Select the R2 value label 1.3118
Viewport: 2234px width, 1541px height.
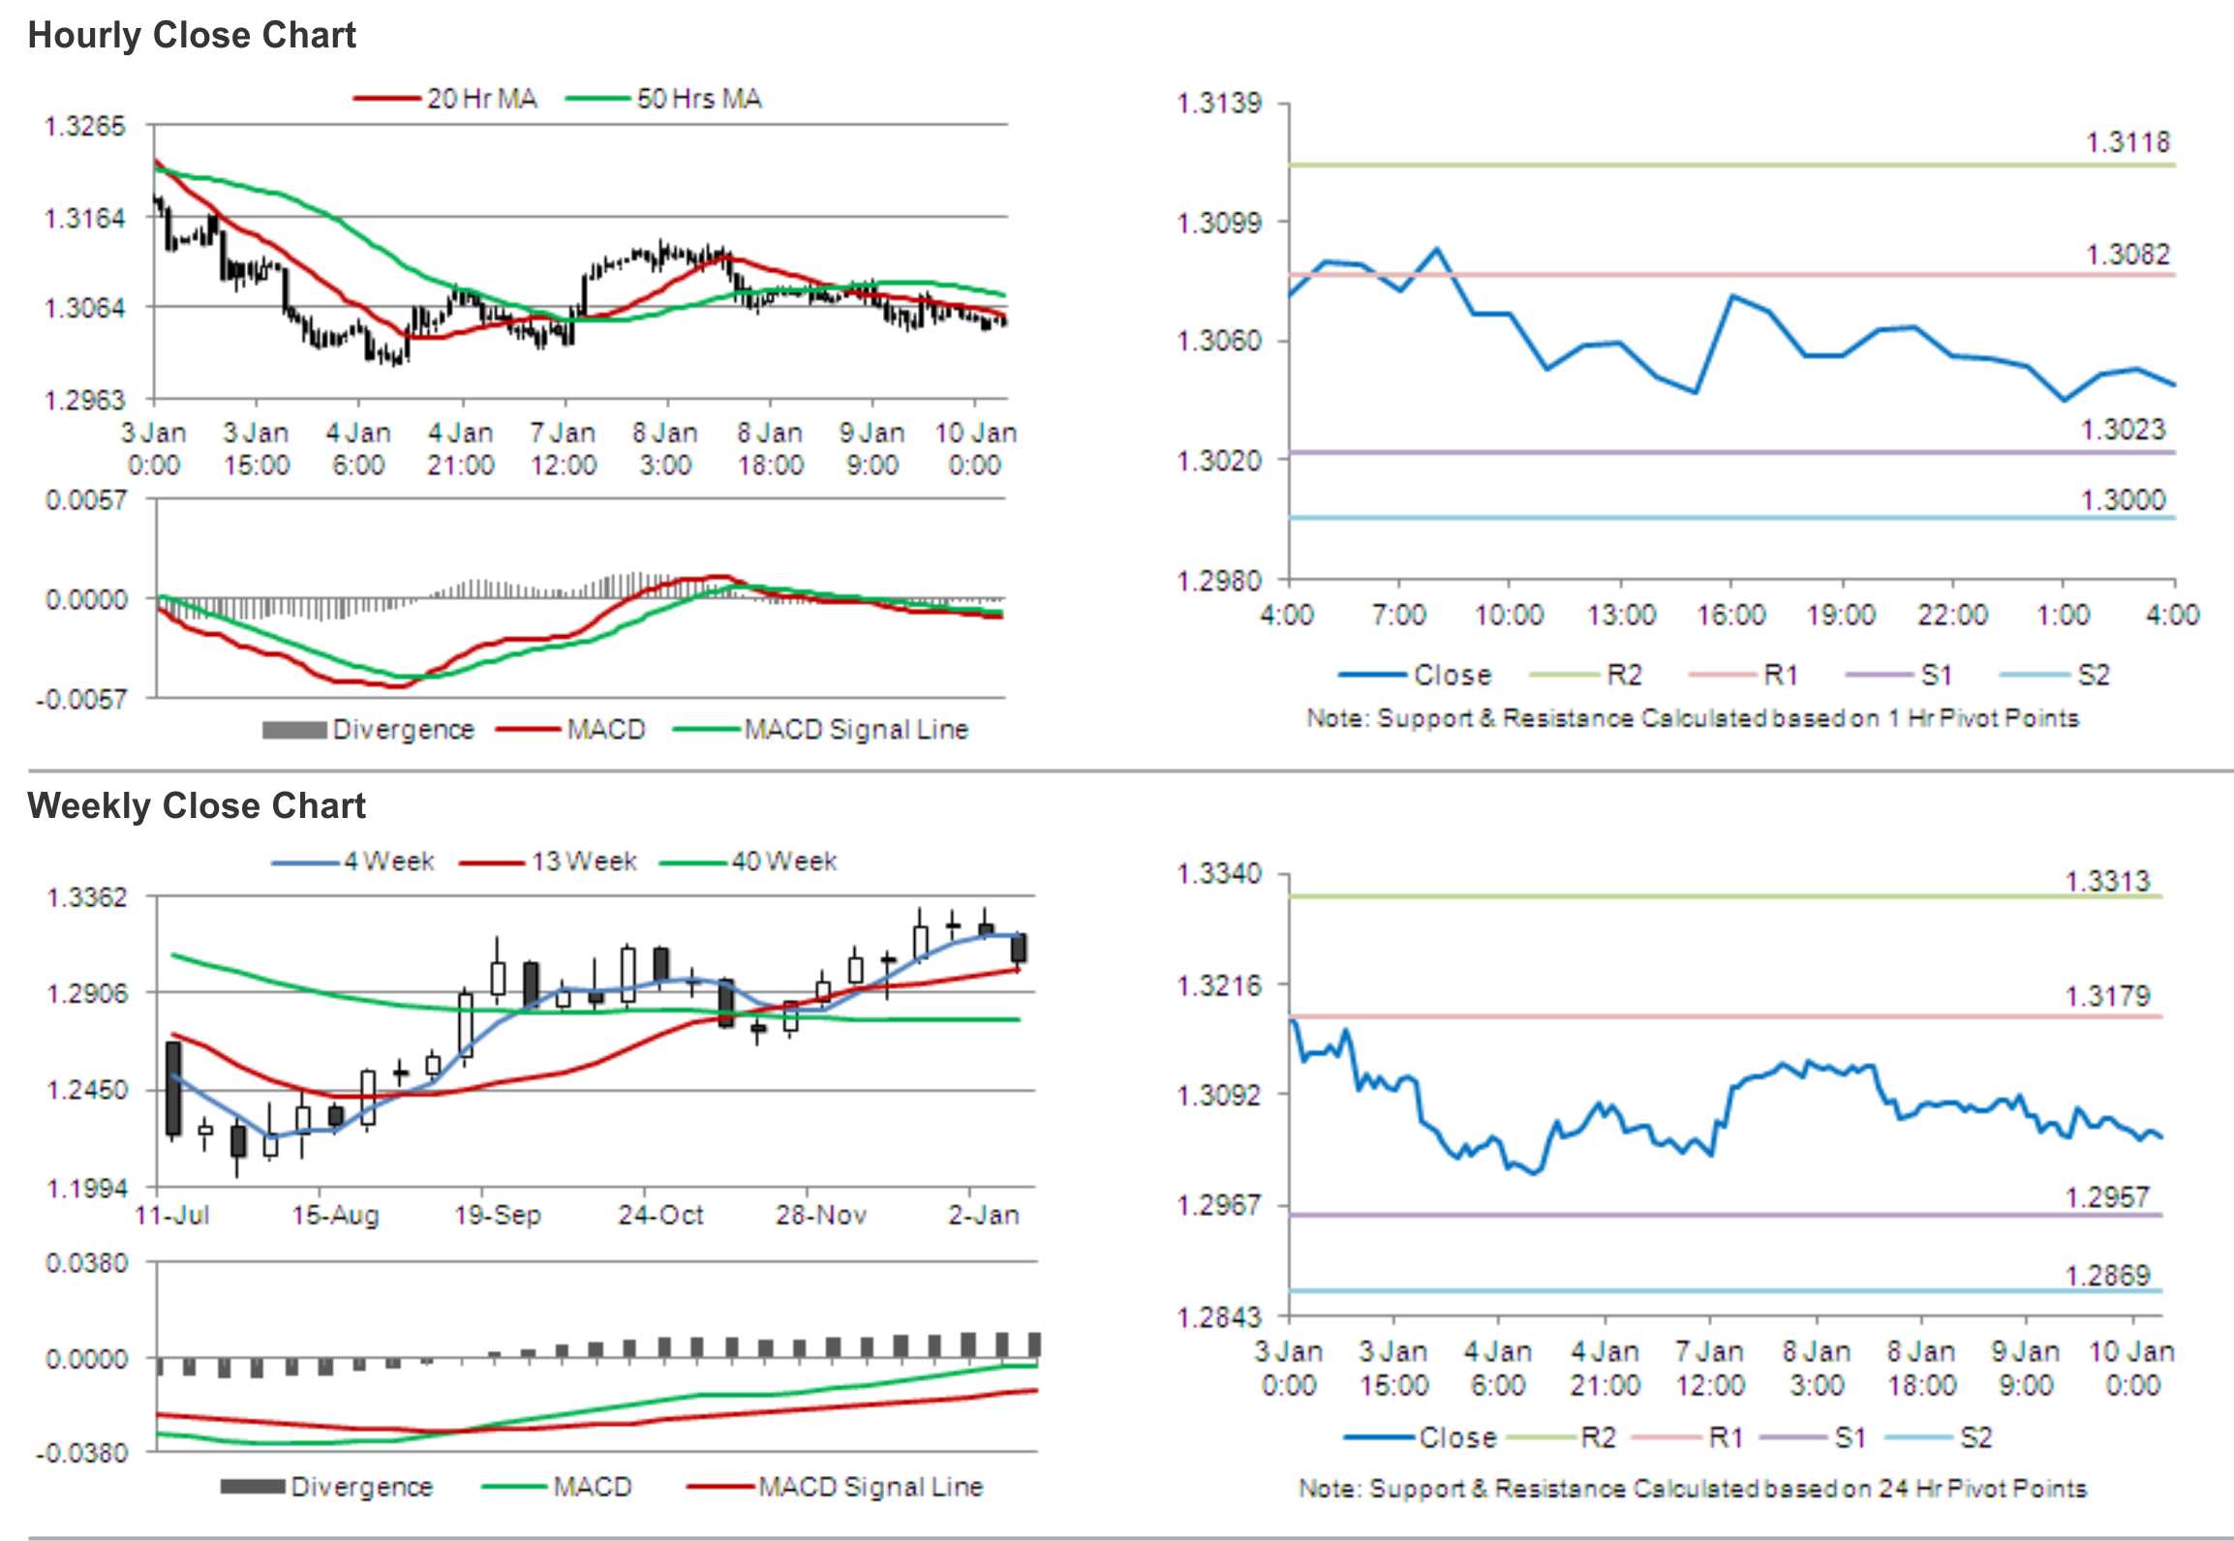pos(2127,143)
